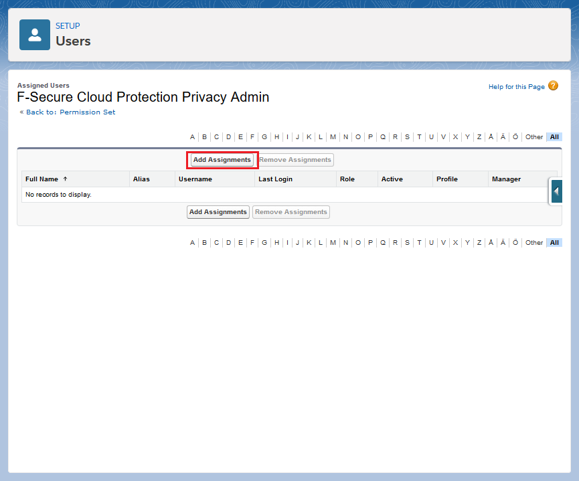579x481 pixels.
Task: Click the bottom Add Assignments button
Action: click(x=218, y=212)
